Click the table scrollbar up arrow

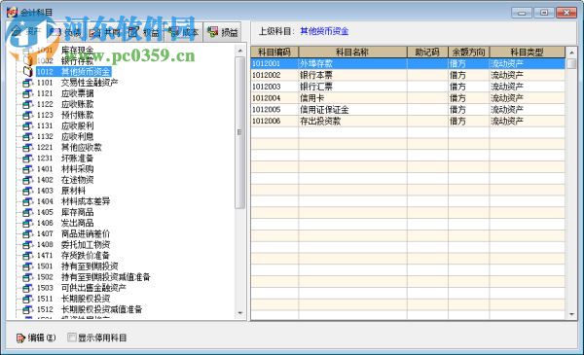[571, 53]
